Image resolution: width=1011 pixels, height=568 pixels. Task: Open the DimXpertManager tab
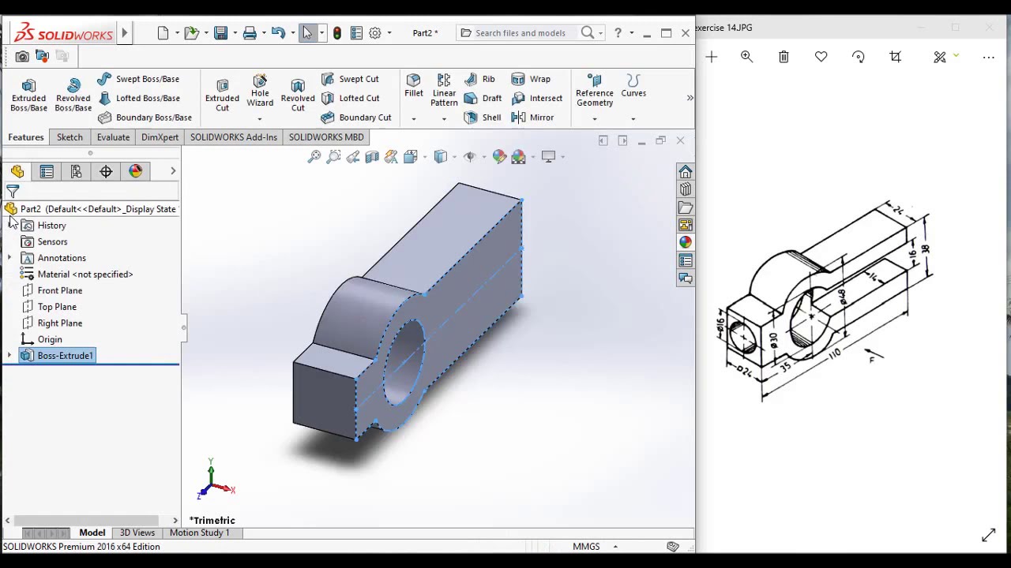[x=106, y=171]
